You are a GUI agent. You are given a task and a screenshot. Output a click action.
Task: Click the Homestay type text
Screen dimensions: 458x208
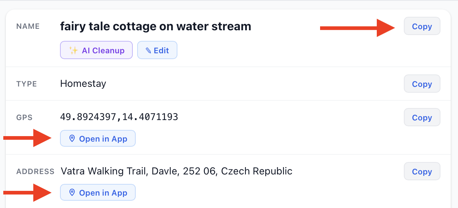tap(83, 84)
